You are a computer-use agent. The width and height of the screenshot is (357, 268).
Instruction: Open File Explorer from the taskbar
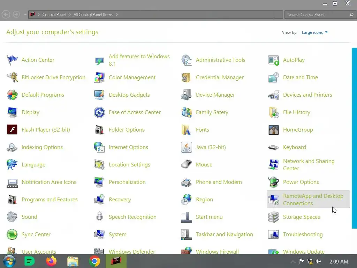[73, 261]
